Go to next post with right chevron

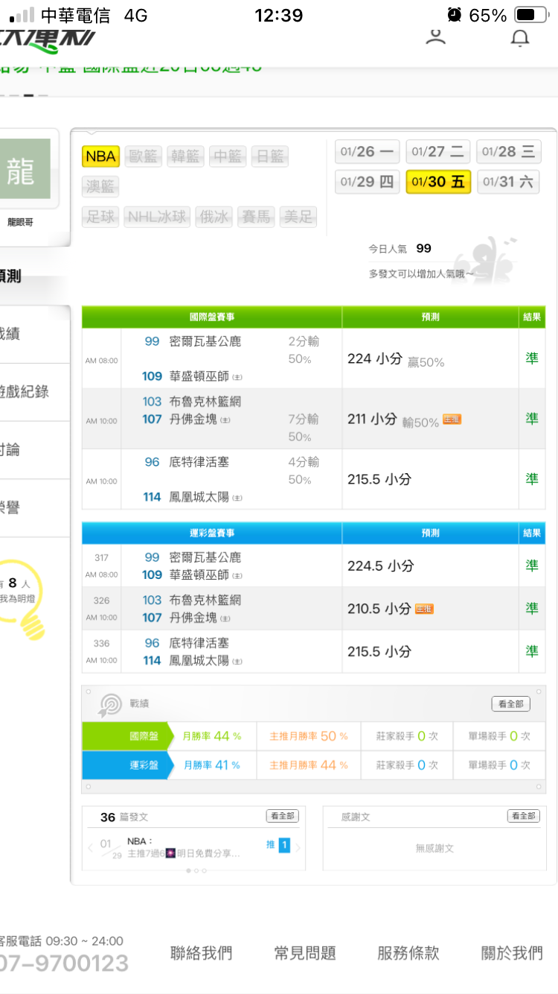[298, 847]
